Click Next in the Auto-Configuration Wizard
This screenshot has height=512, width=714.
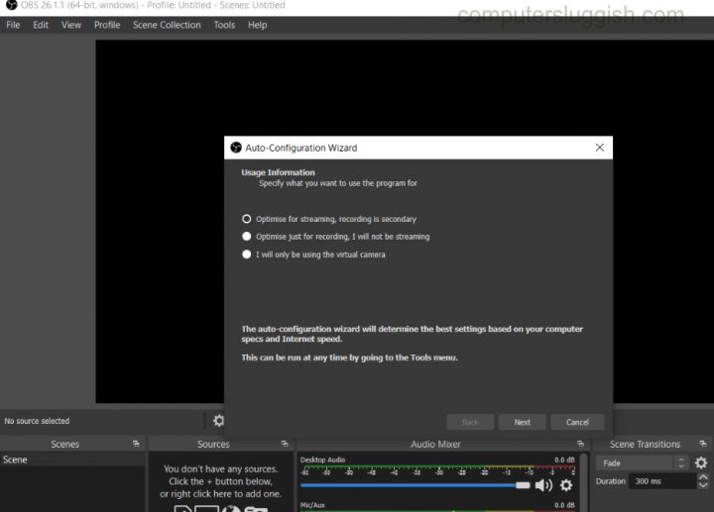point(522,422)
